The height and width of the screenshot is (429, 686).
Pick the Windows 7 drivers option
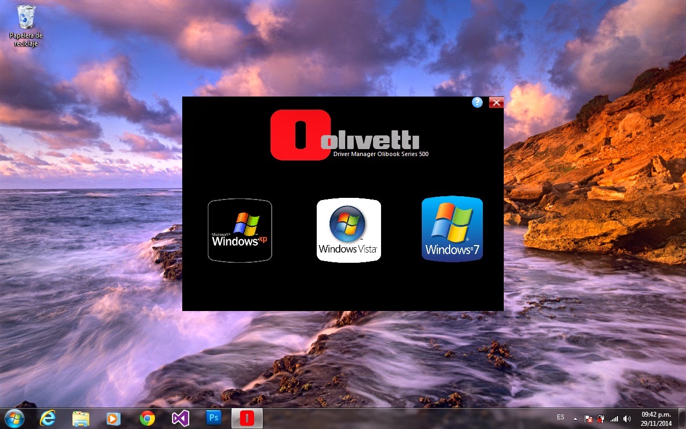point(452,228)
